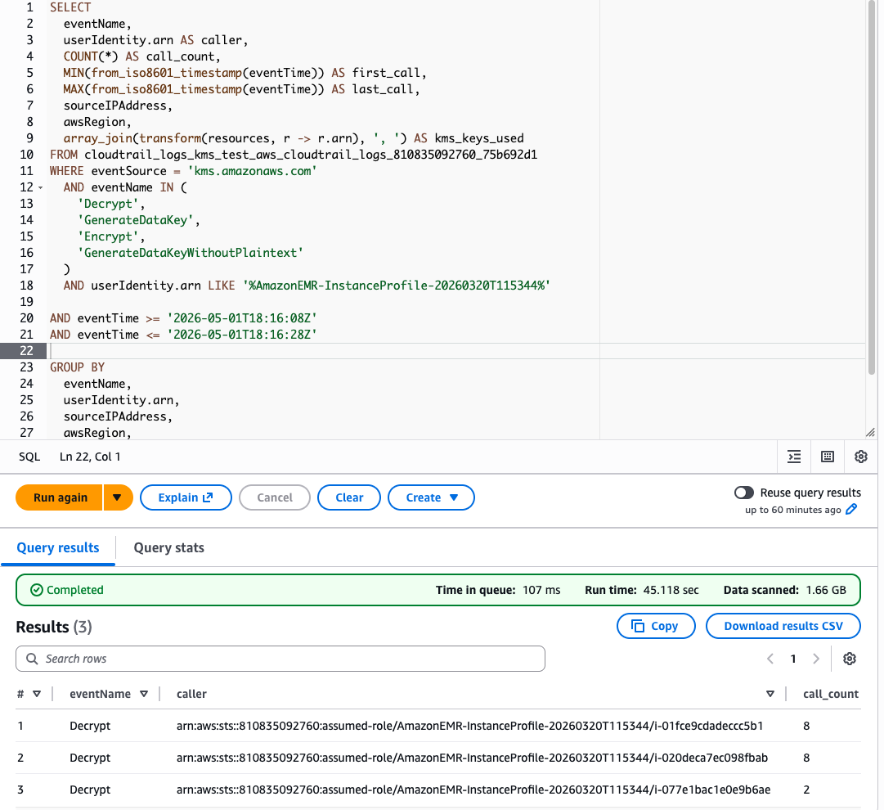Click the call_count column header
This screenshot has height=810, width=884.
pos(831,695)
